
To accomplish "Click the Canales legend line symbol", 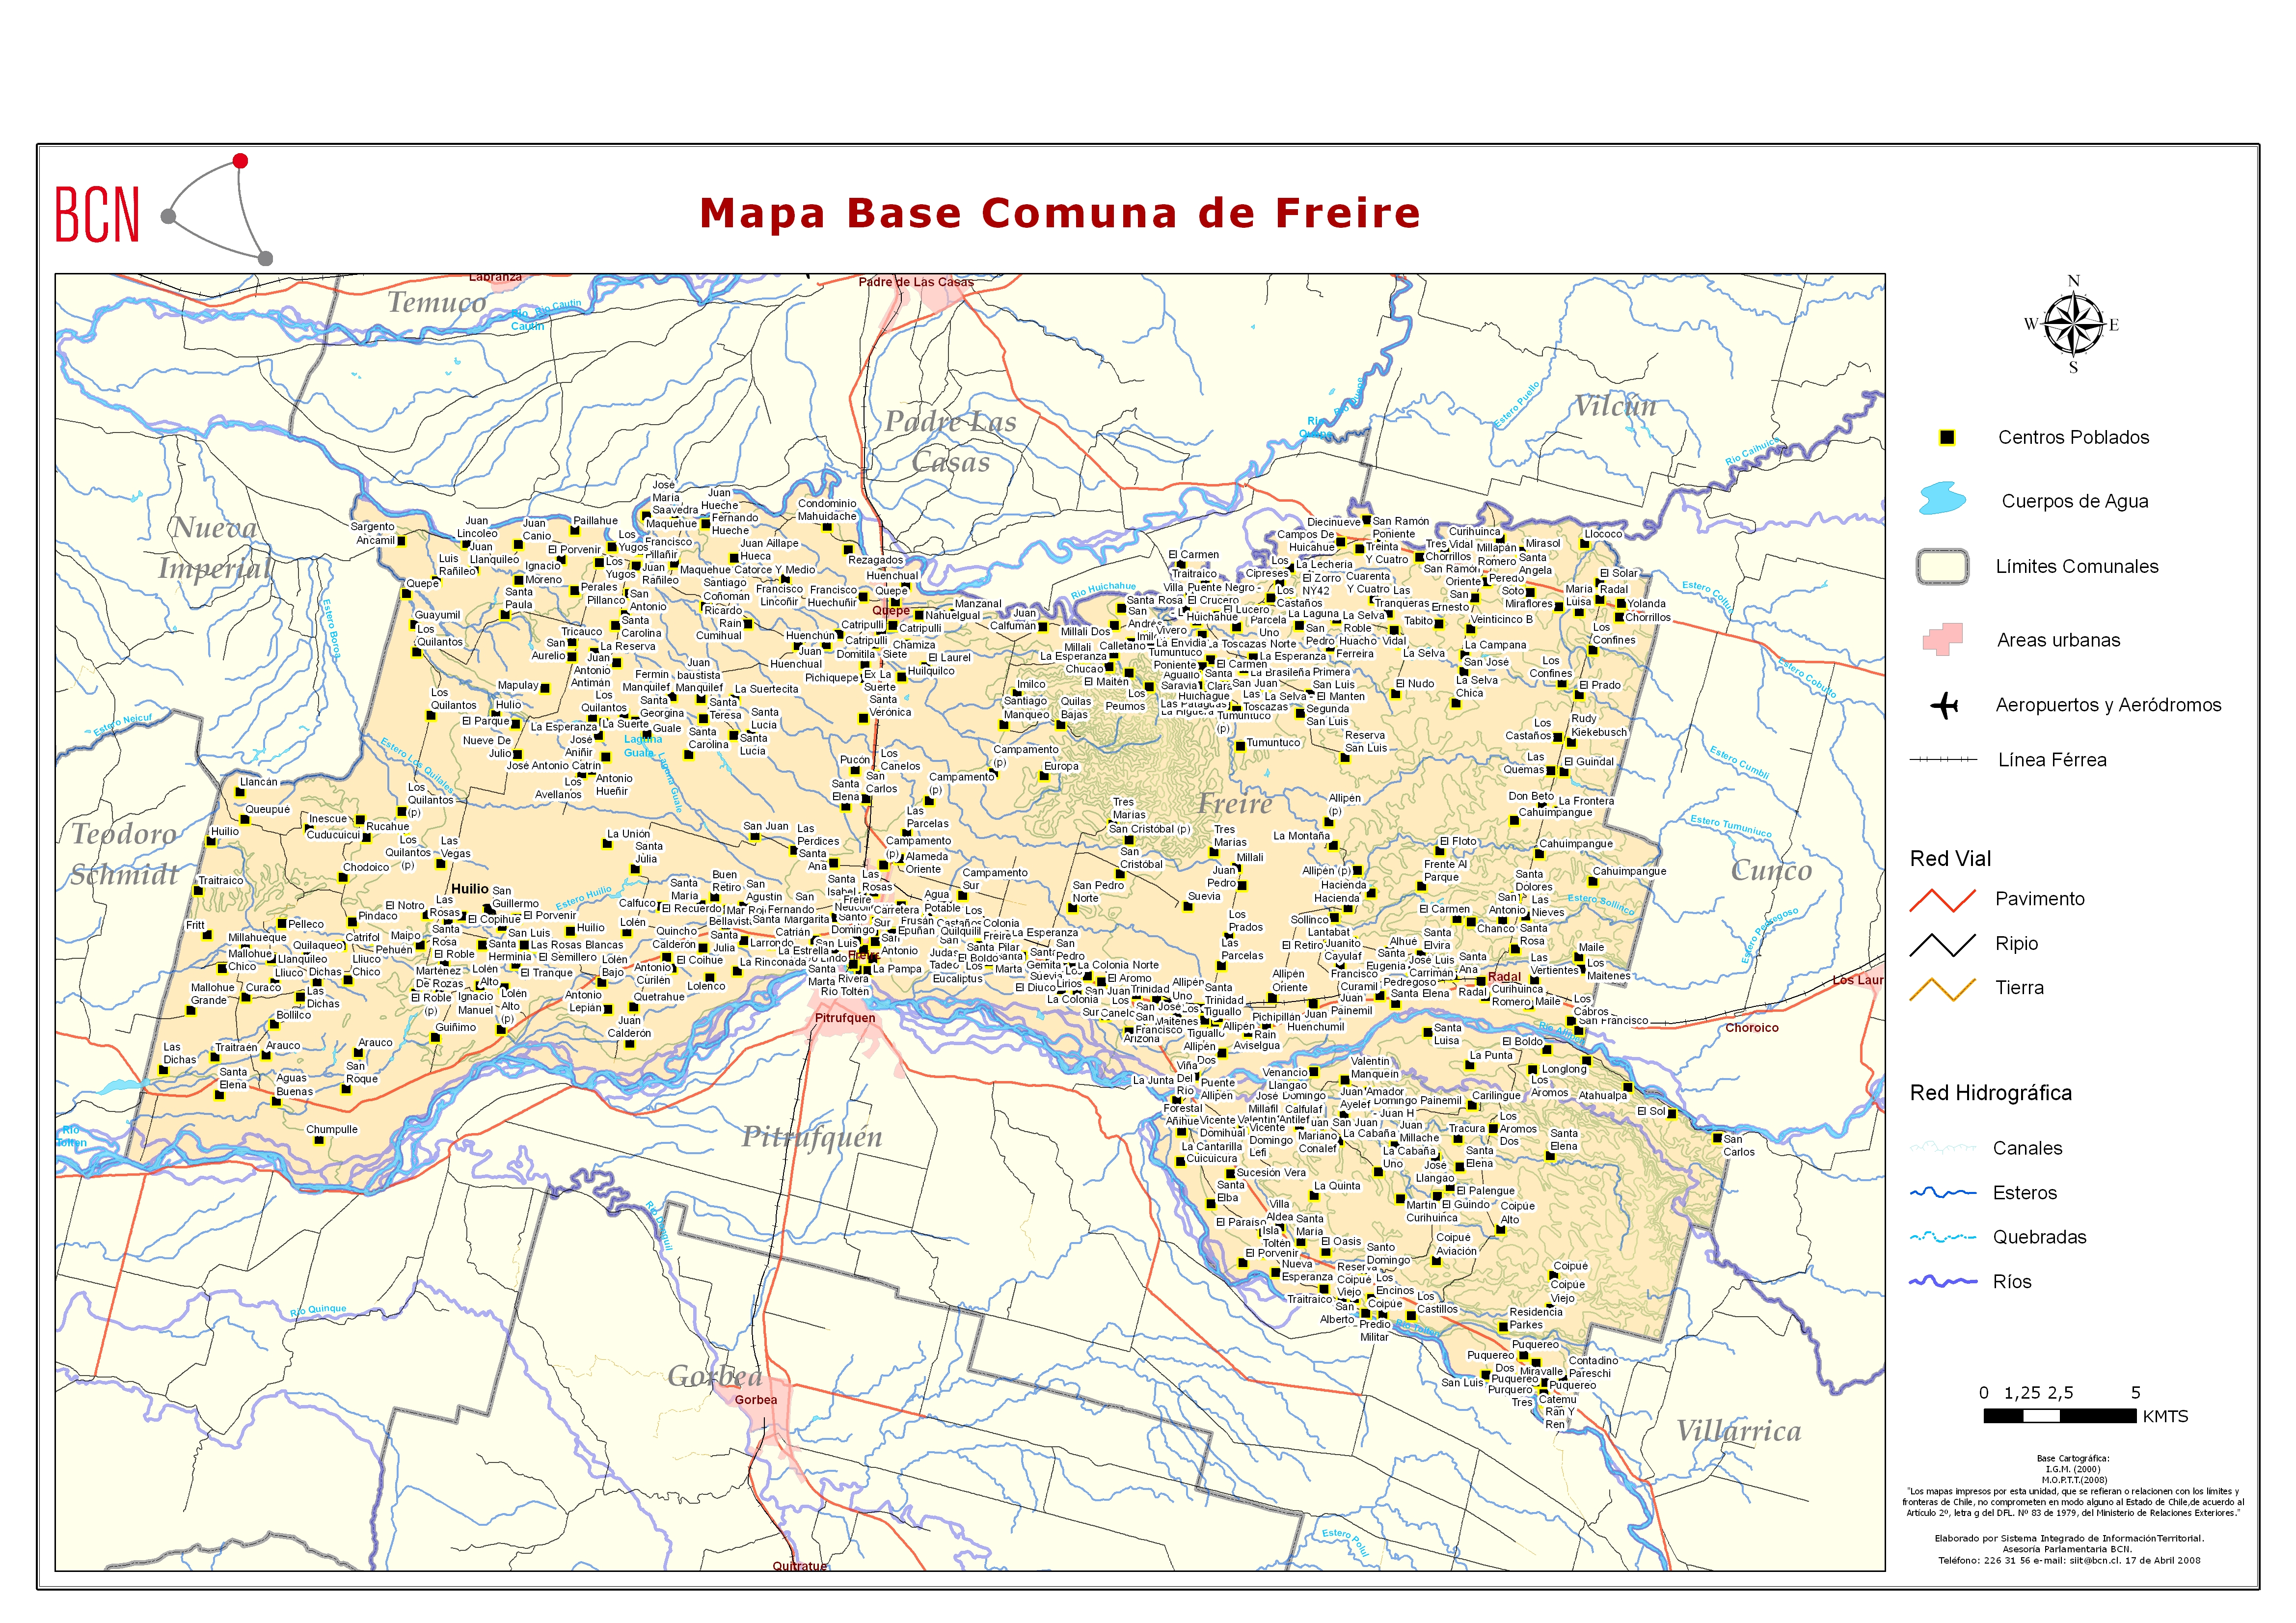I will coord(1942,1148).
